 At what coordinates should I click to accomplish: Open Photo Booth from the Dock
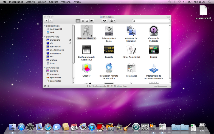(101, 127)
